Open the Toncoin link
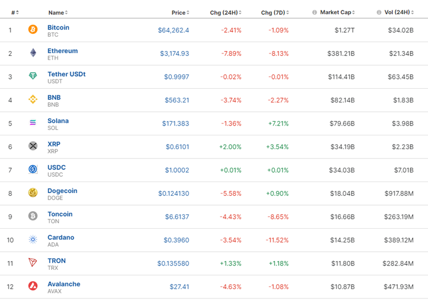This screenshot has height=300, width=428. coord(60,214)
